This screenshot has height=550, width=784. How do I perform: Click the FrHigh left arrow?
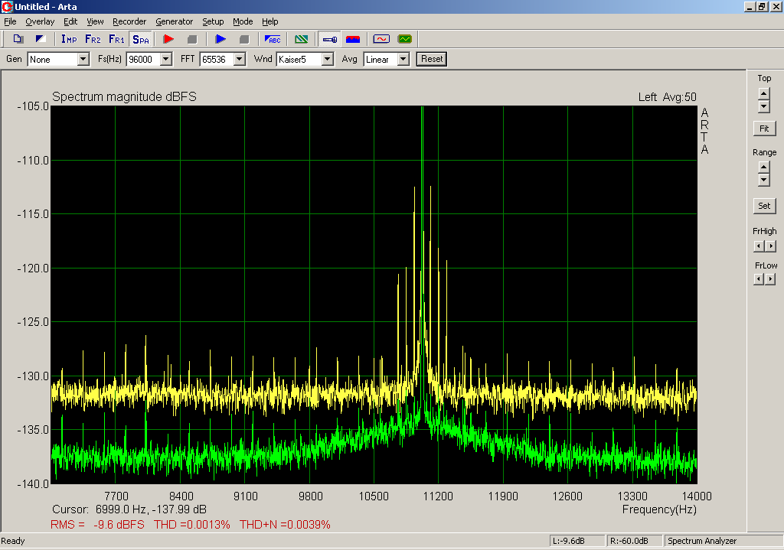(759, 246)
